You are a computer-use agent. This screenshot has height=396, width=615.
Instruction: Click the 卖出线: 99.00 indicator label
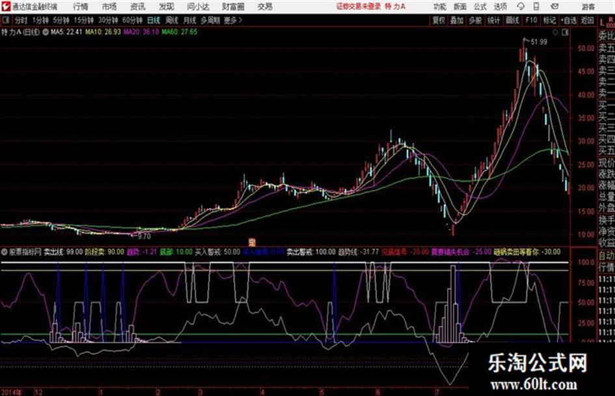click(62, 252)
